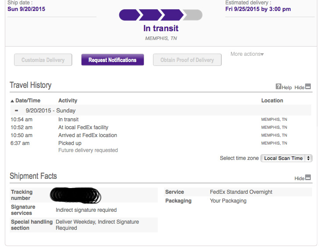Click Hide link beside Travel History
320x250 pixels.
pyautogui.click(x=299, y=87)
